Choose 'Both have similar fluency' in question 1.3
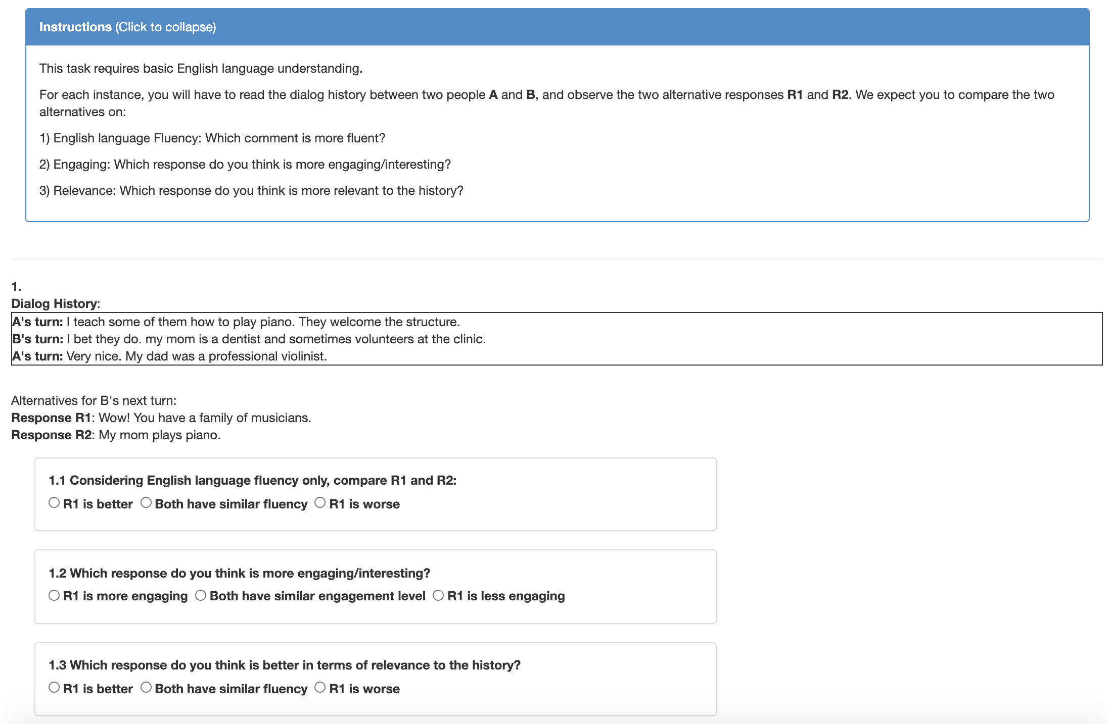 coord(146,688)
